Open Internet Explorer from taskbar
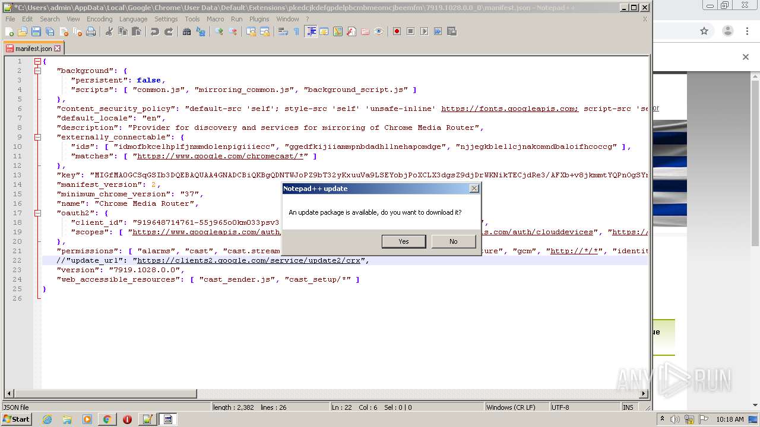760x427 pixels. 47,419
